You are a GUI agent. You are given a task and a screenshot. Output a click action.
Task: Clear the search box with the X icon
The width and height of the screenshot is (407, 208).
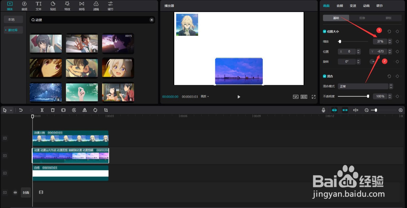[x=152, y=20]
